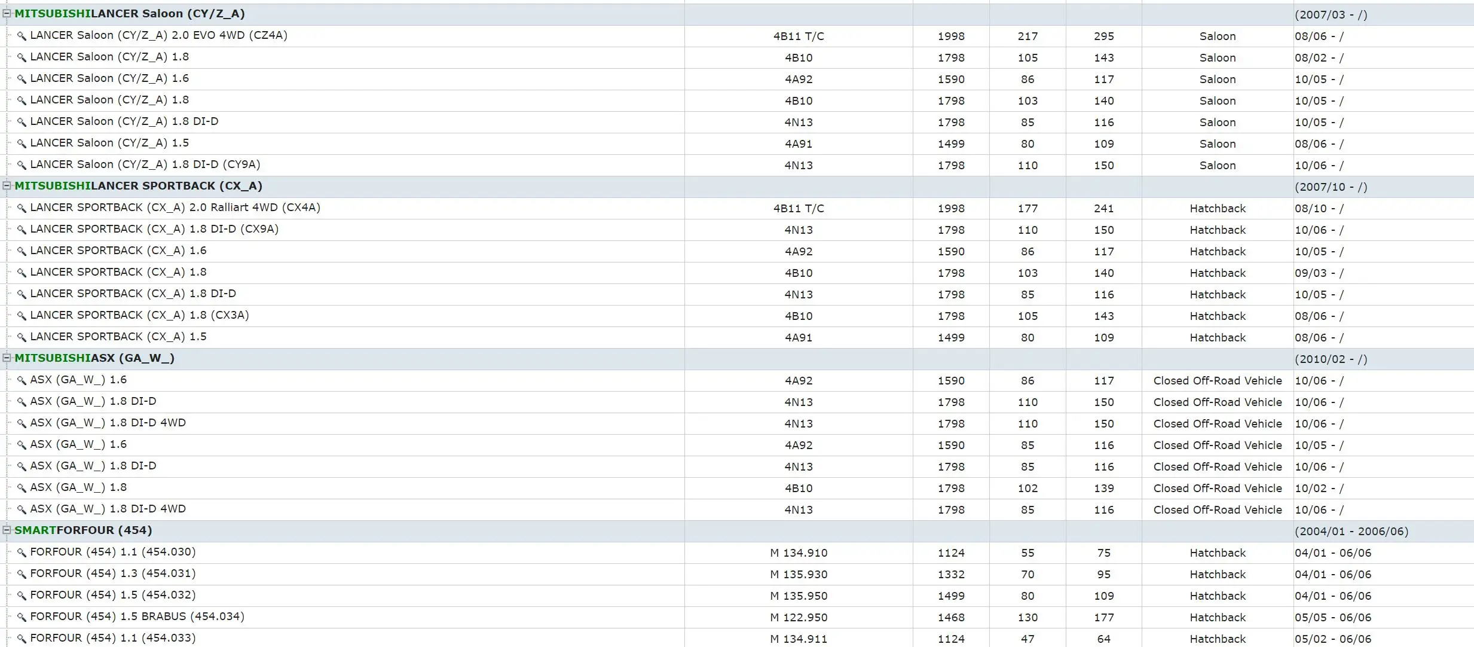Select LANCER Saloon 2.0 EVO 4WD (CZ4A) row
Screen dimensions: 1474x647
point(737,36)
